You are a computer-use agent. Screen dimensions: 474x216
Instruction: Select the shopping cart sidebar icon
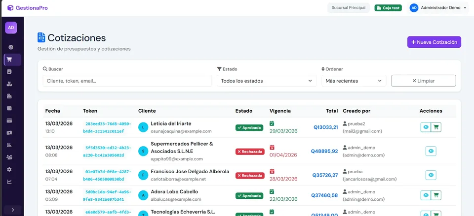9,60
